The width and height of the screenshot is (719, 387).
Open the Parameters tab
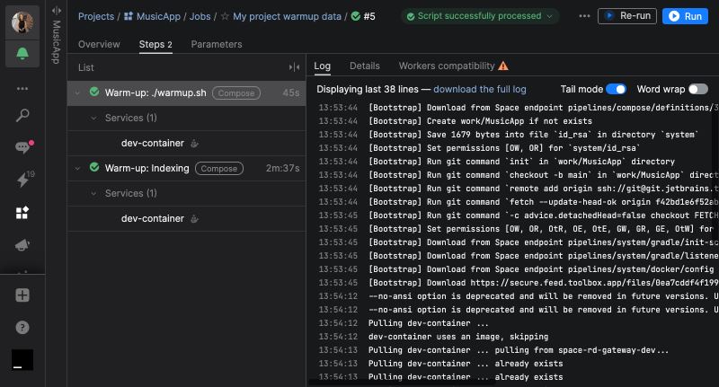tap(217, 44)
